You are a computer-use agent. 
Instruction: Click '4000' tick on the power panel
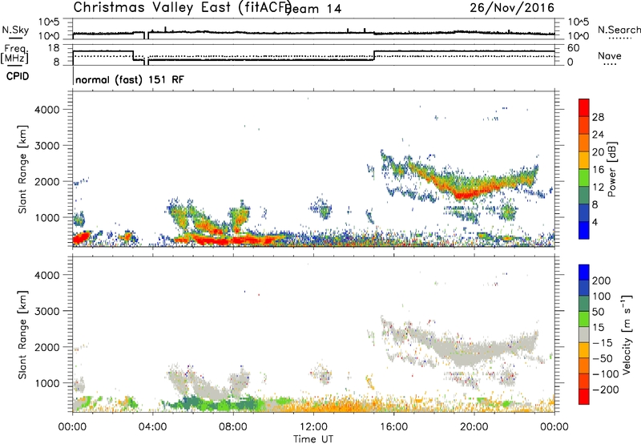click(47, 110)
